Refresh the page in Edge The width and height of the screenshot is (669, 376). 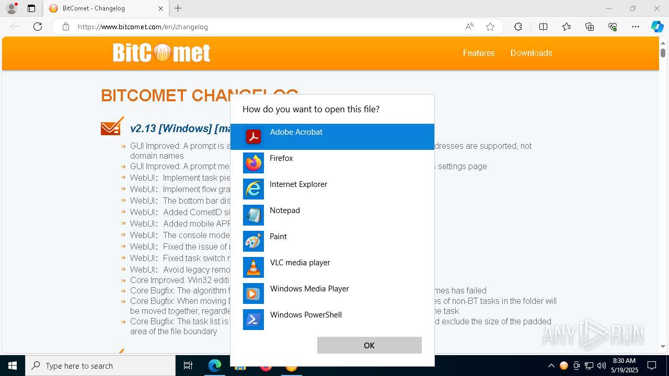pyautogui.click(x=38, y=27)
